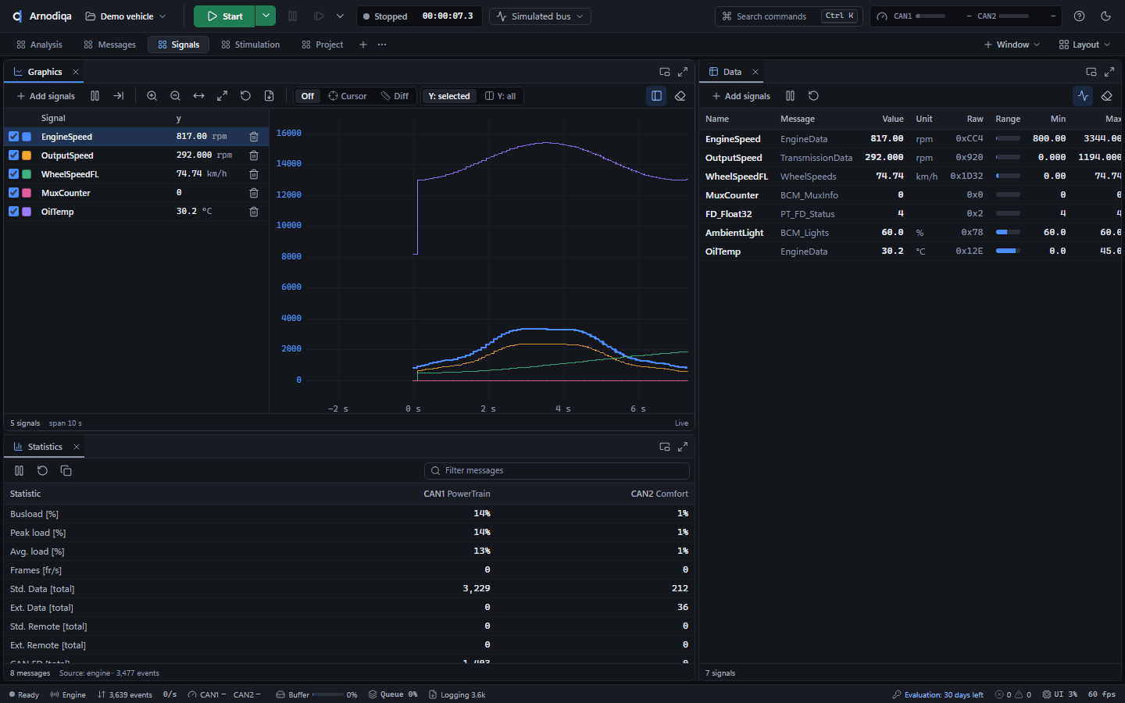Add signals to the Data panel
The height and width of the screenshot is (703, 1125).
(x=741, y=96)
